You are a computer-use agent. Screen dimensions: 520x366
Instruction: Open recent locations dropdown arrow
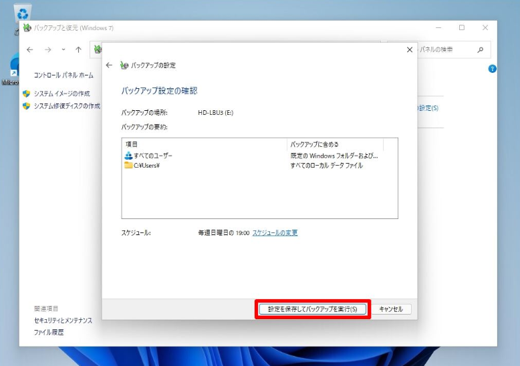click(x=63, y=49)
